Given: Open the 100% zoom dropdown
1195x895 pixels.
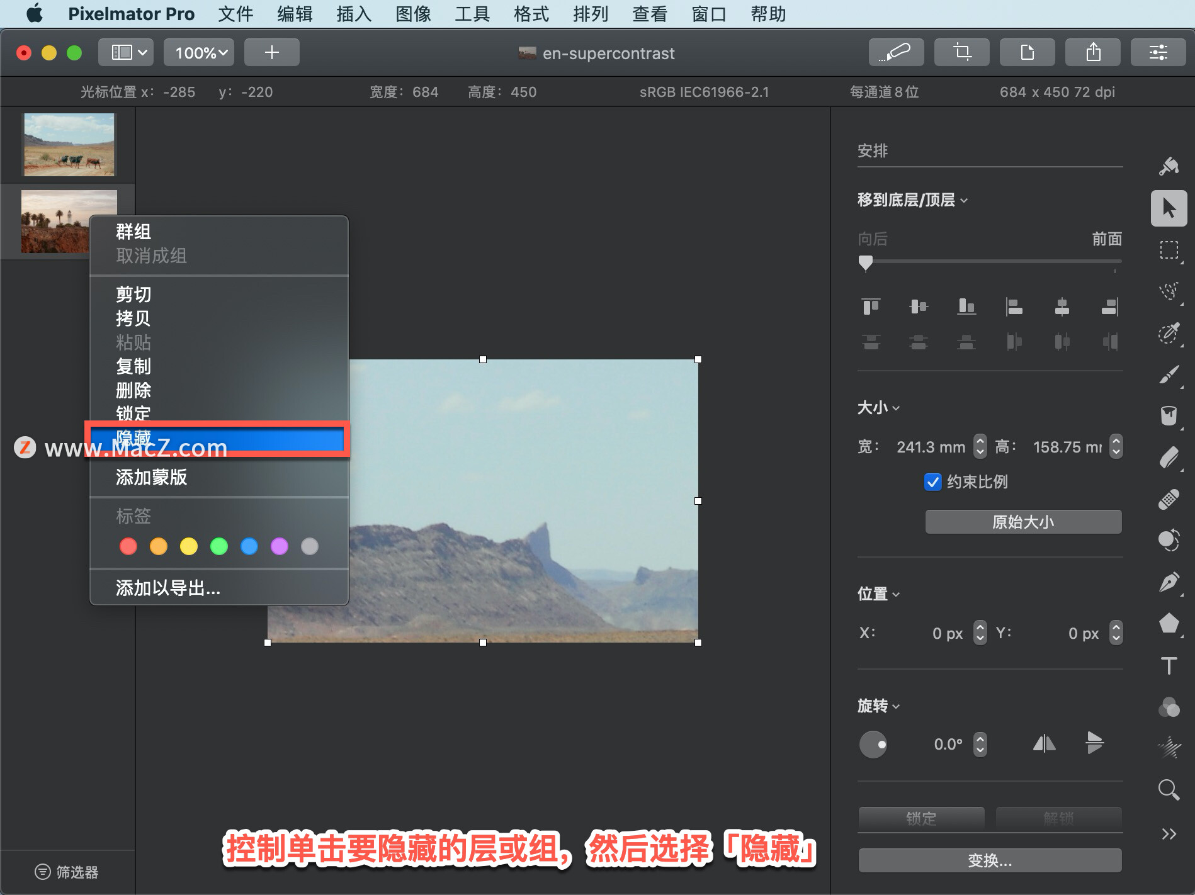Looking at the screenshot, I should pyautogui.click(x=199, y=52).
